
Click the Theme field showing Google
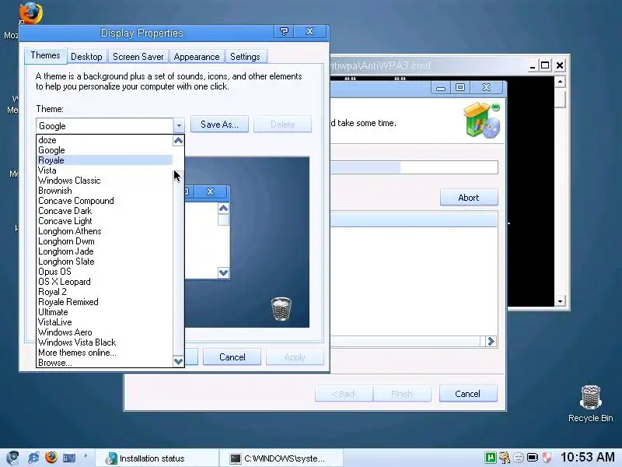[x=105, y=126]
